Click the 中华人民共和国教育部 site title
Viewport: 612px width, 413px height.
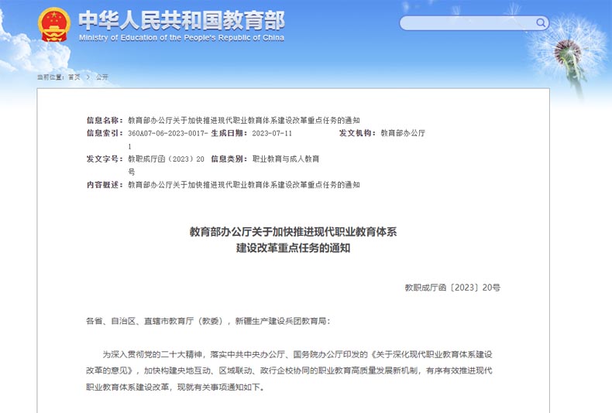pyautogui.click(x=181, y=20)
